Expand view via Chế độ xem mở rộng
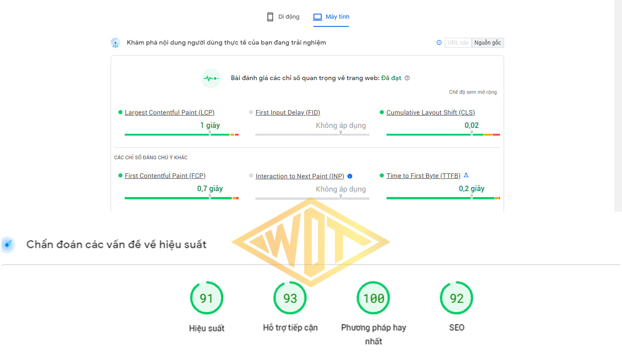Screen dimensions: 622x354 [473, 92]
